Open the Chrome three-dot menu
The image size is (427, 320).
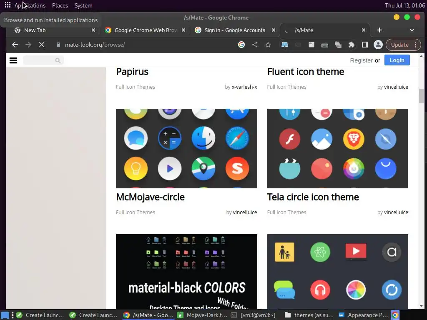pyautogui.click(x=416, y=45)
